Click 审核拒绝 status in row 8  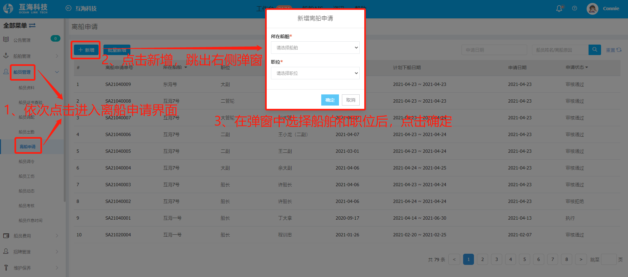click(x=575, y=201)
